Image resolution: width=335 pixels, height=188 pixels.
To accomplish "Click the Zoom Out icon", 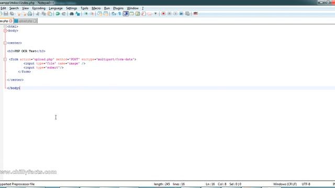I will click(x=92, y=14).
